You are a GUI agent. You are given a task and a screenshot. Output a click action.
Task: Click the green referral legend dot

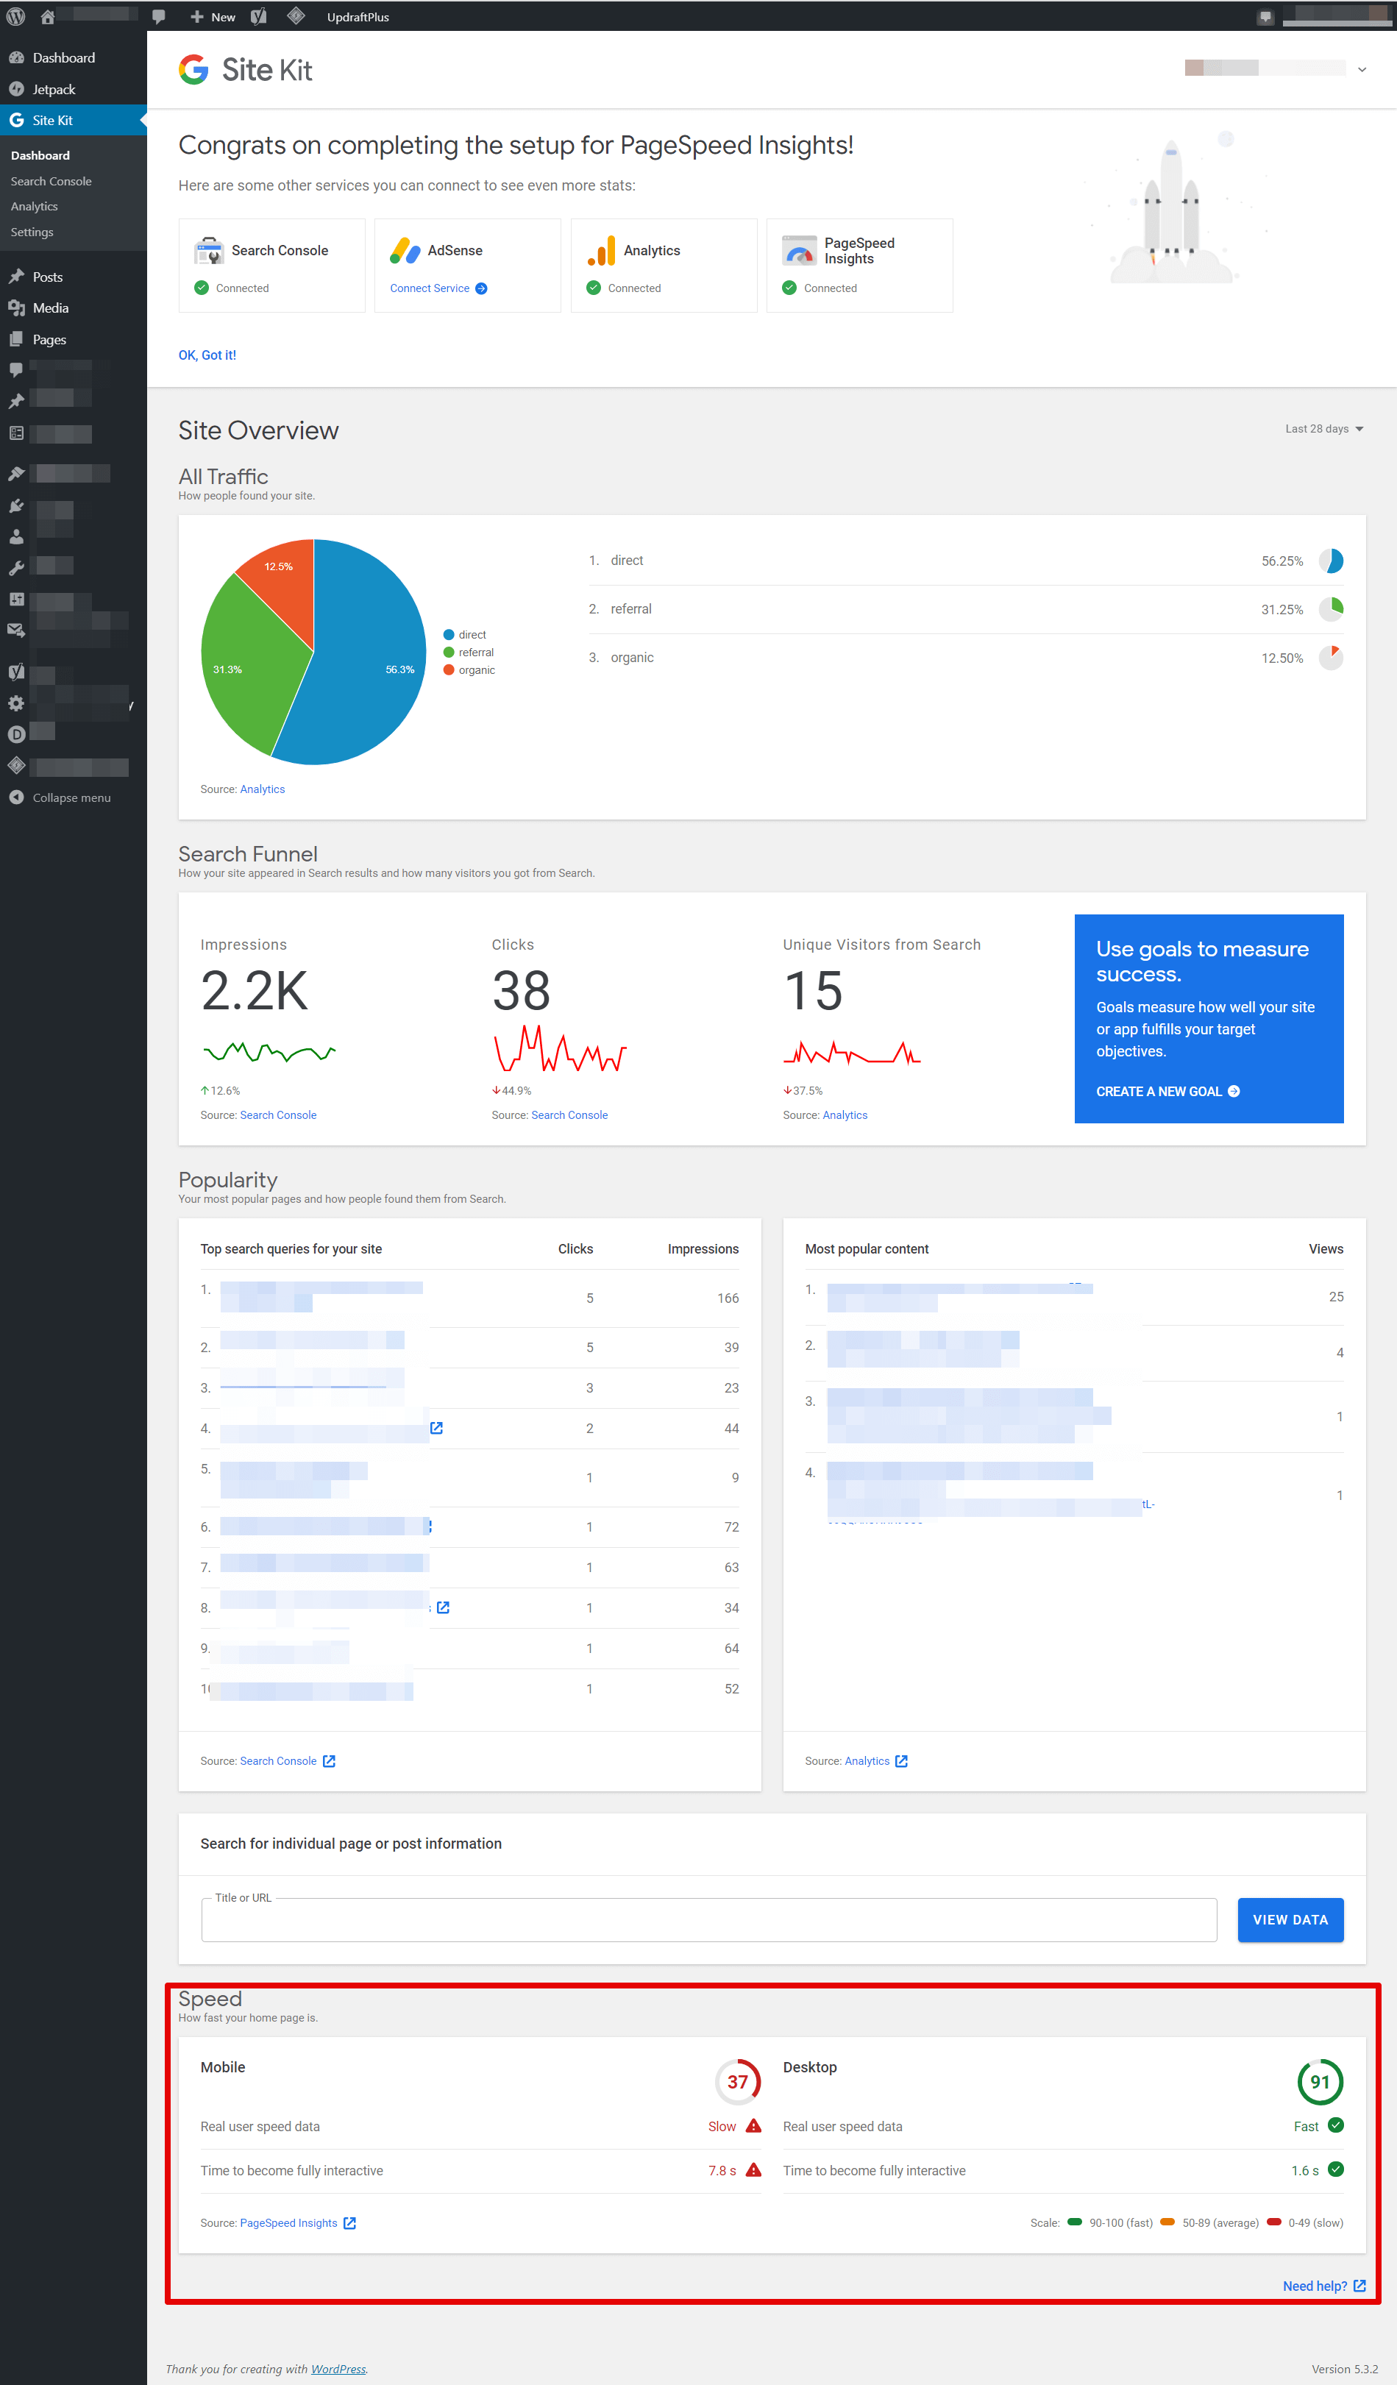[x=449, y=652]
